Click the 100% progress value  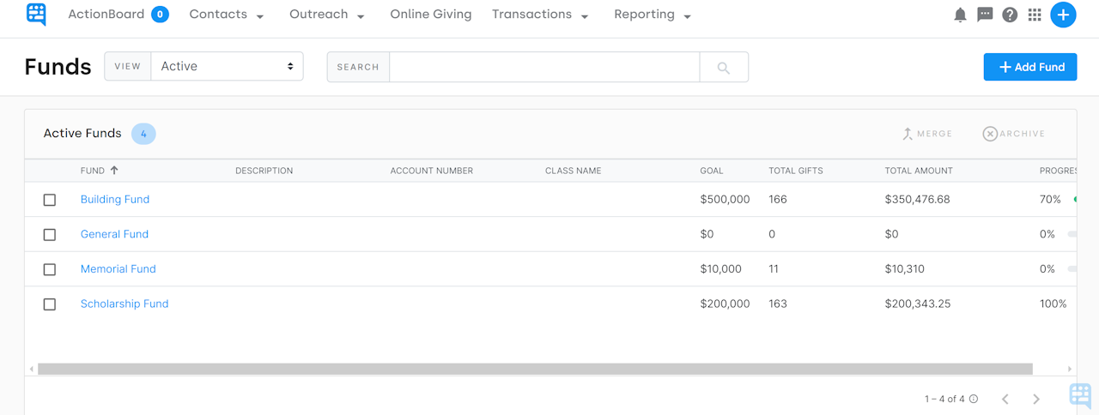click(1053, 304)
